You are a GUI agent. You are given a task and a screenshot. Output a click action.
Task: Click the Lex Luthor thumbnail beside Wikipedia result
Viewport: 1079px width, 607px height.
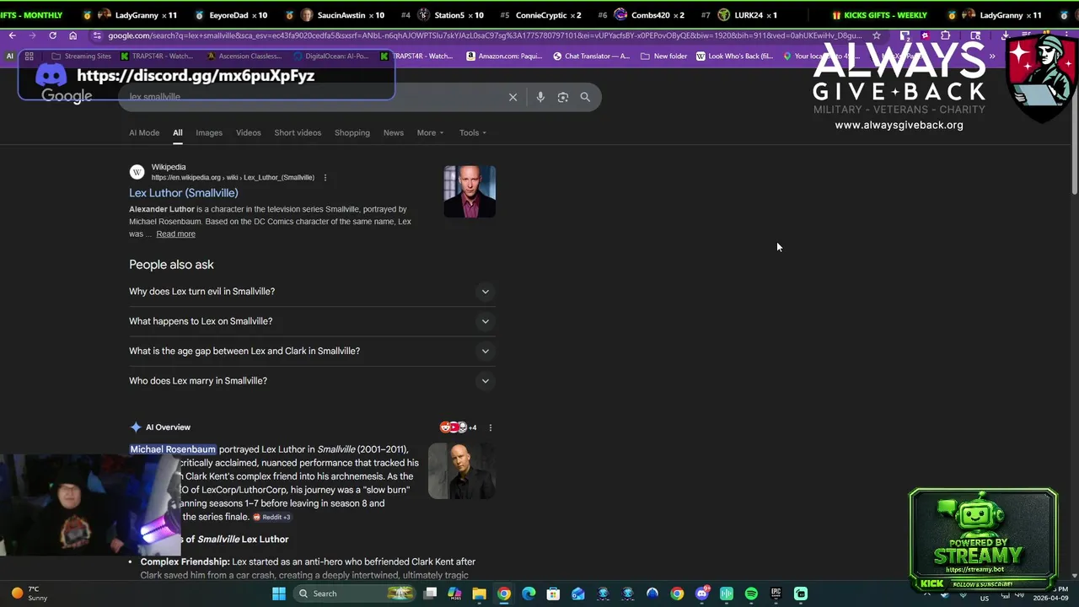tap(470, 191)
